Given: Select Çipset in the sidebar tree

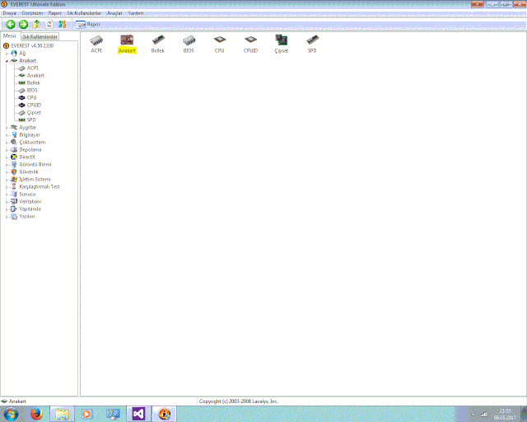Looking at the screenshot, I should point(34,112).
